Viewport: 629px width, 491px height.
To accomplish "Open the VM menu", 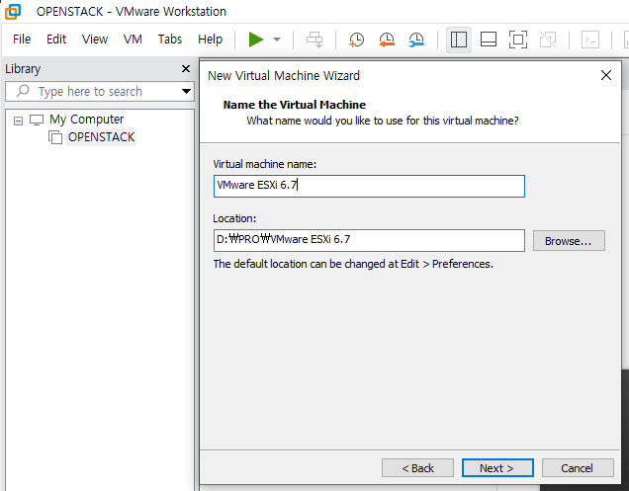I will 133,40.
